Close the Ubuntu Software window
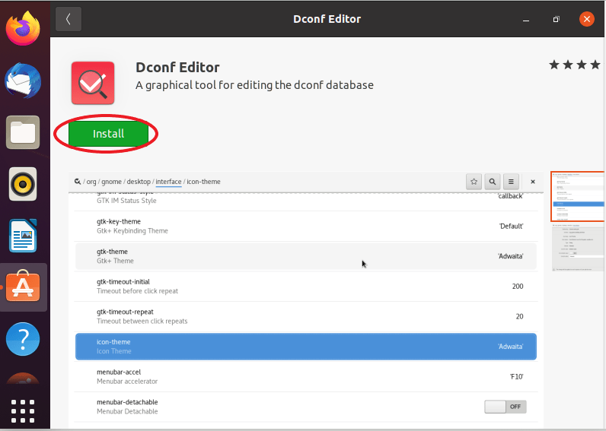Screen dimensions: 606x431 [587, 19]
